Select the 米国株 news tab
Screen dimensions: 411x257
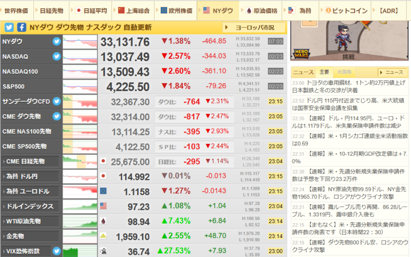click(x=344, y=72)
